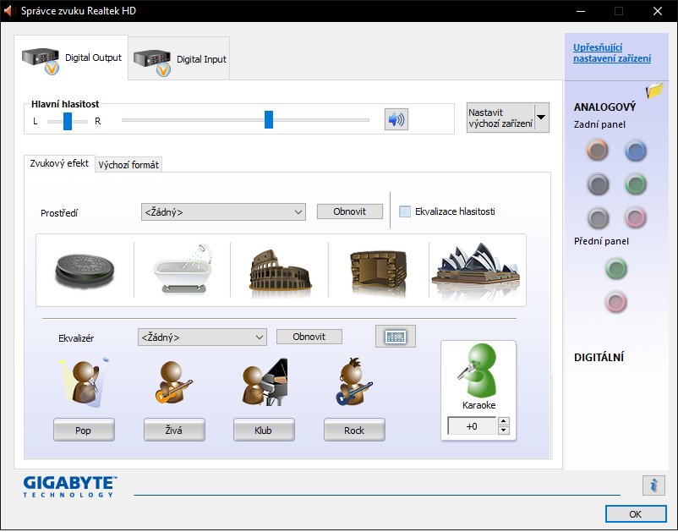The width and height of the screenshot is (678, 532).
Task: Open the connector settings folder icon
Action: 654,90
